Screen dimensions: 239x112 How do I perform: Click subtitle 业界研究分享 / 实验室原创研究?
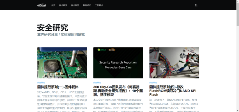[x=61, y=34]
